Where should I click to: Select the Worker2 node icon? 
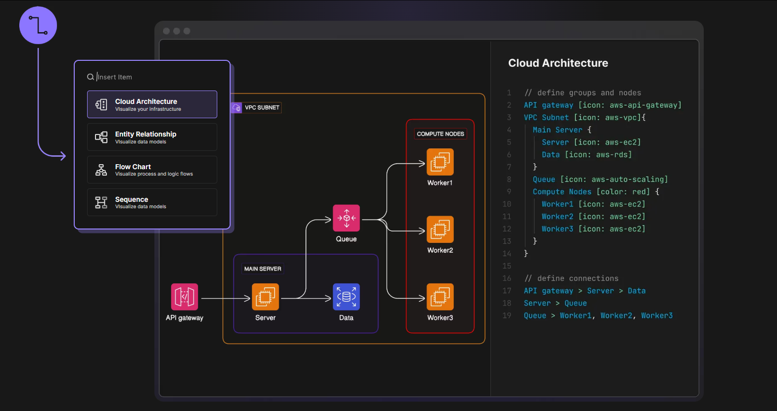pos(440,229)
